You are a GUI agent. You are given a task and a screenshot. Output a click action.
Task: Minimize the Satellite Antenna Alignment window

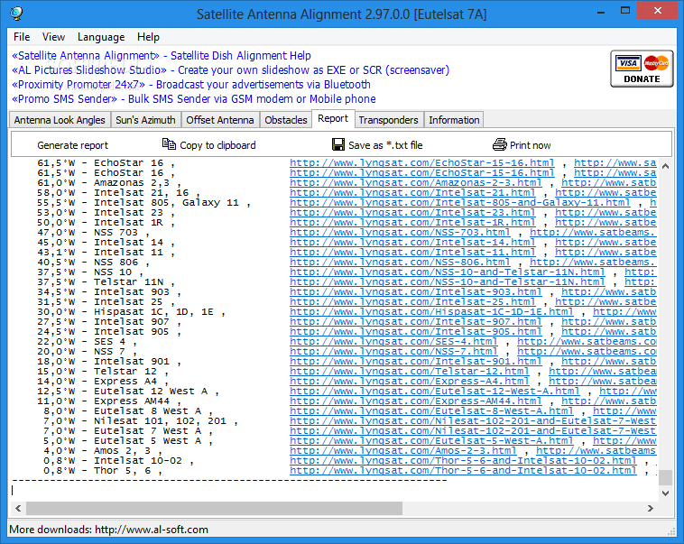point(601,12)
